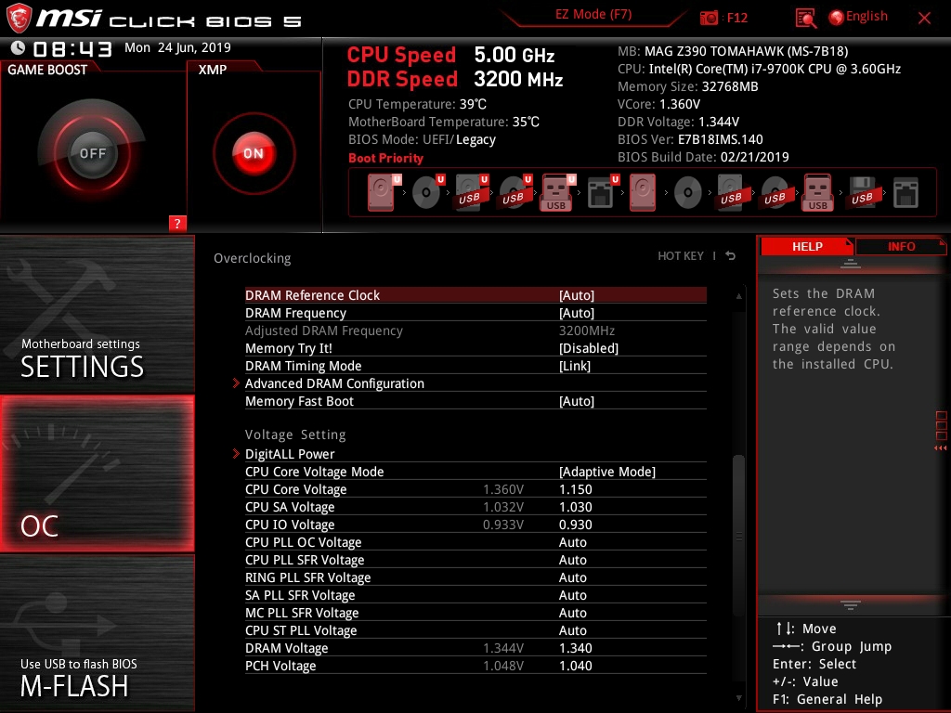Close the BIOS with the red X

pos(924,19)
